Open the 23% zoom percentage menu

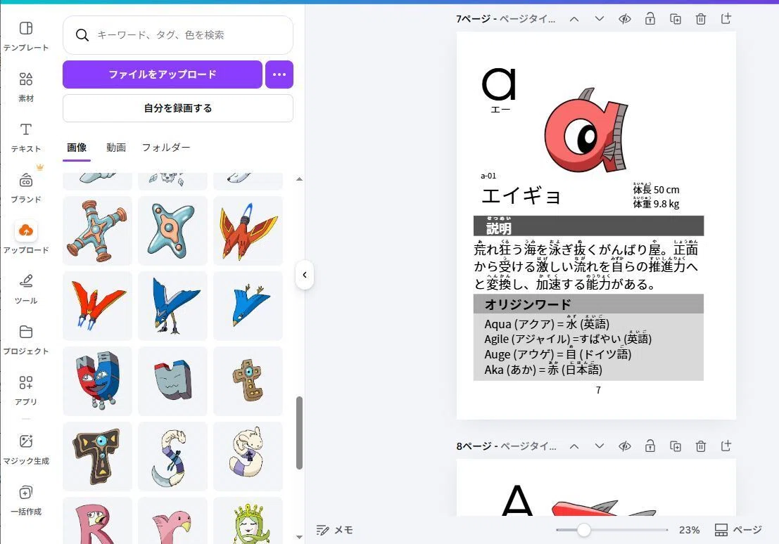689,530
